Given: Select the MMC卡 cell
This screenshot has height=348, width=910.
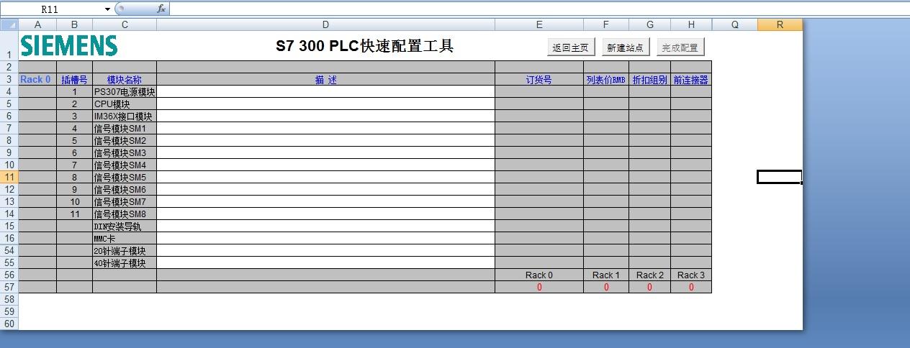Looking at the screenshot, I should [x=125, y=239].
